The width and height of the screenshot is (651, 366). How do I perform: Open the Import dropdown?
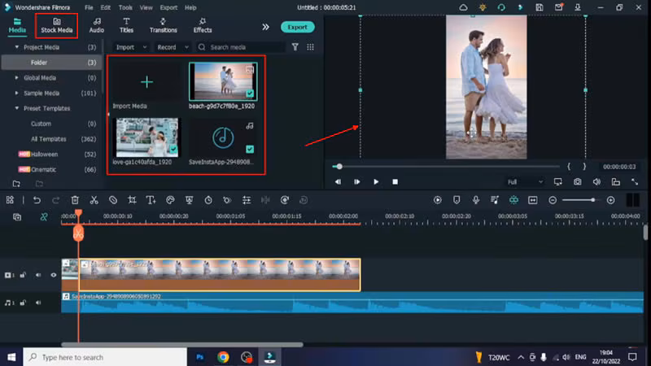[x=130, y=47]
